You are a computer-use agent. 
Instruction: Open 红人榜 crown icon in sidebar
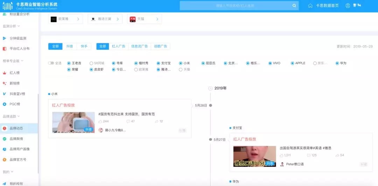point(5,73)
